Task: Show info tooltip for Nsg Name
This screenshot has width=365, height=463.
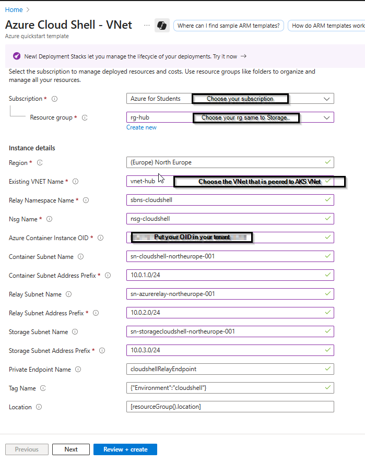Action: pos(49,219)
